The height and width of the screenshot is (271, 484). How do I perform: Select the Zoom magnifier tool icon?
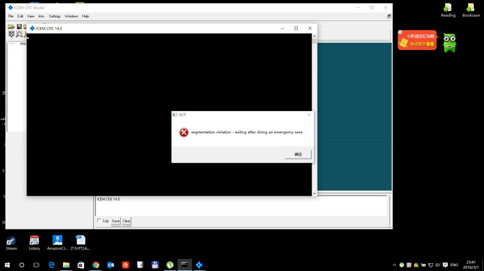pos(19,34)
